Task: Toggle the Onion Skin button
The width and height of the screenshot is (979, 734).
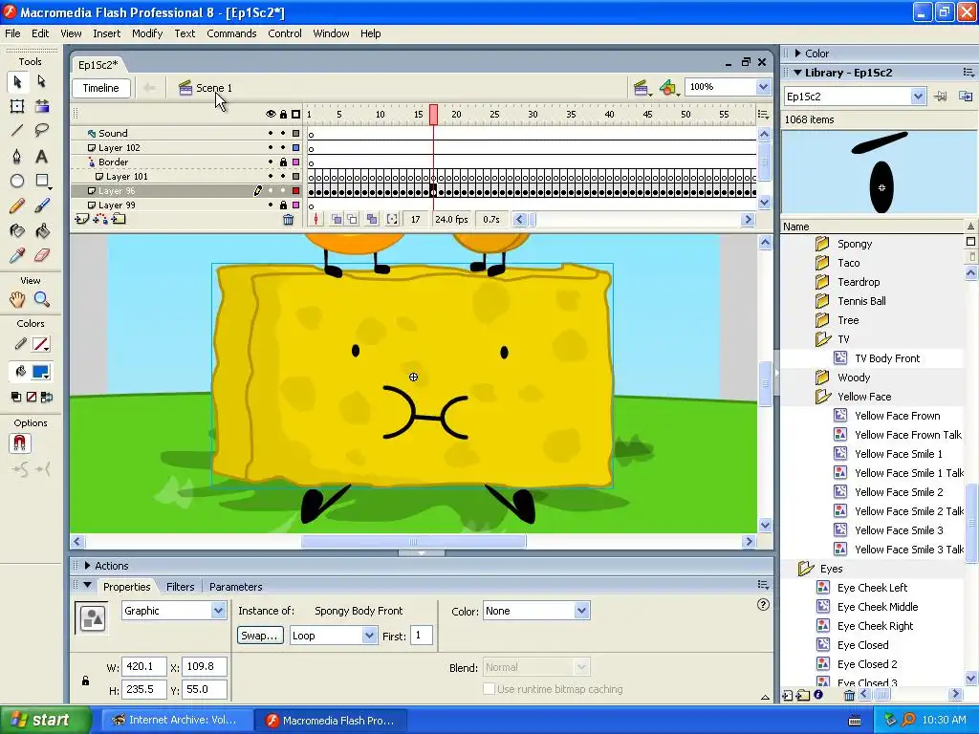Action: (x=337, y=219)
